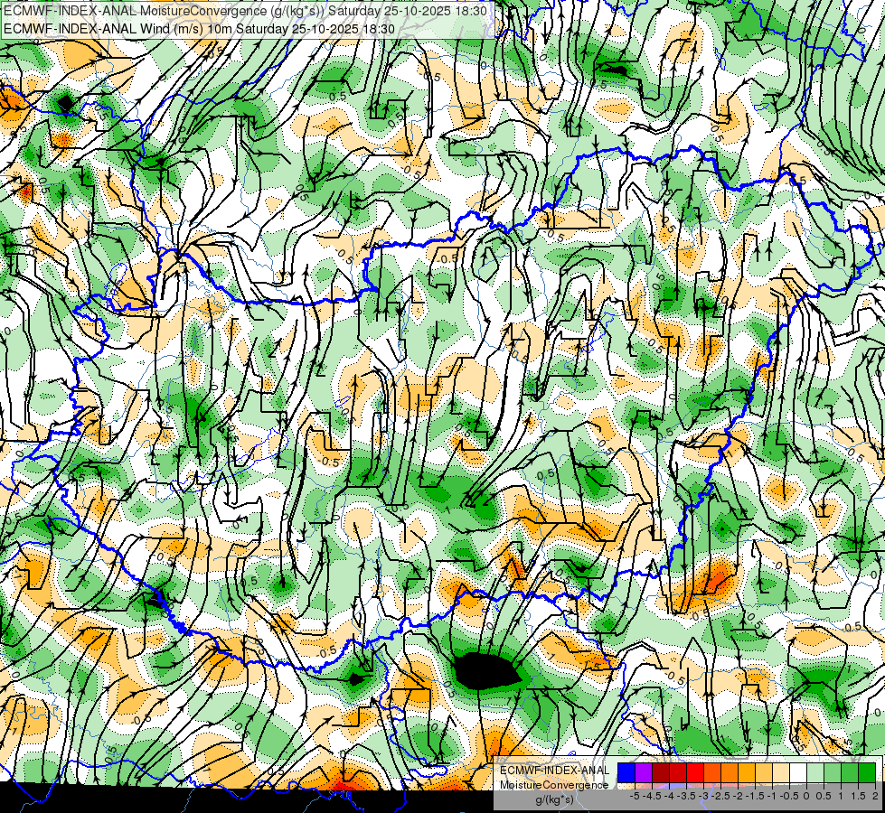Click the legend's 'MoistureConvergence' label

click(x=554, y=785)
